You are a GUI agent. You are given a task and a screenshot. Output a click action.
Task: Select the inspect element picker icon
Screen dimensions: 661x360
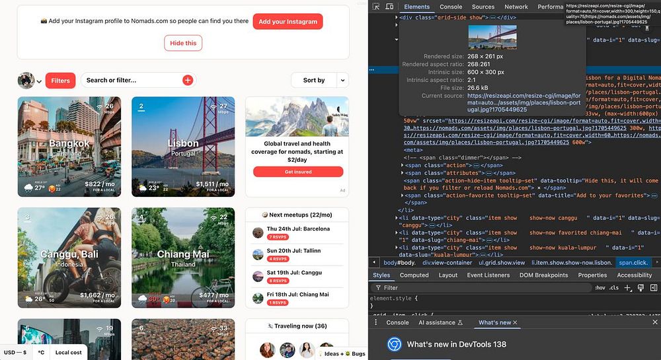pyautogui.click(x=376, y=7)
